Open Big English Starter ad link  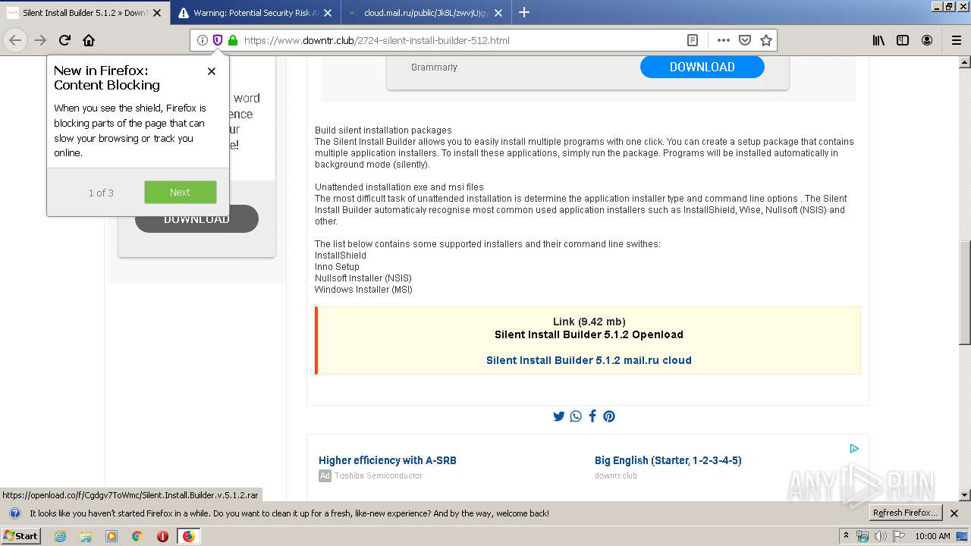(x=668, y=460)
